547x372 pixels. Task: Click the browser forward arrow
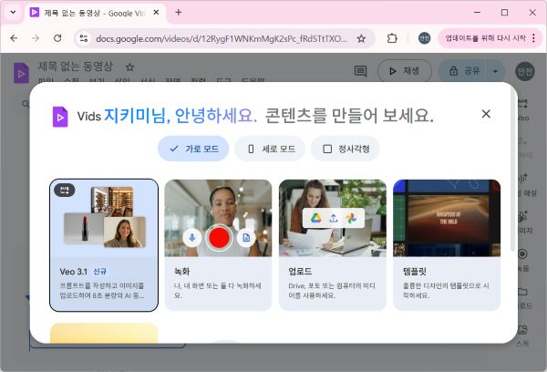click(36, 38)
